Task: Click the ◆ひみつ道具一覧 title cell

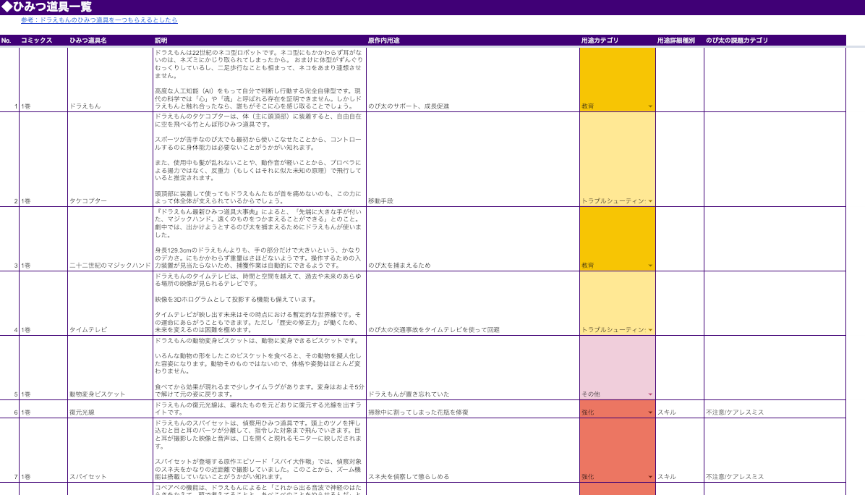Action: [x=47, y=7]
